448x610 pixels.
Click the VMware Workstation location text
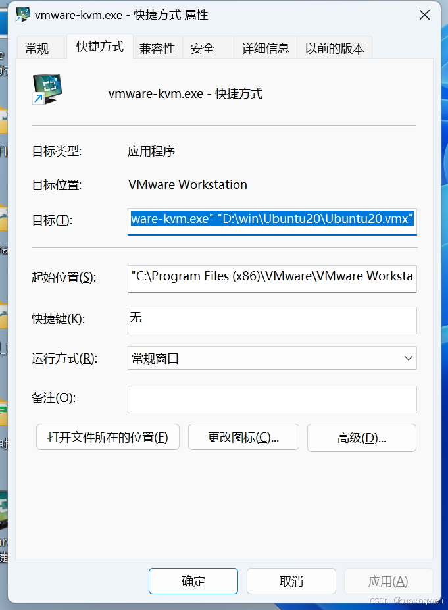(x=188, y=184)
